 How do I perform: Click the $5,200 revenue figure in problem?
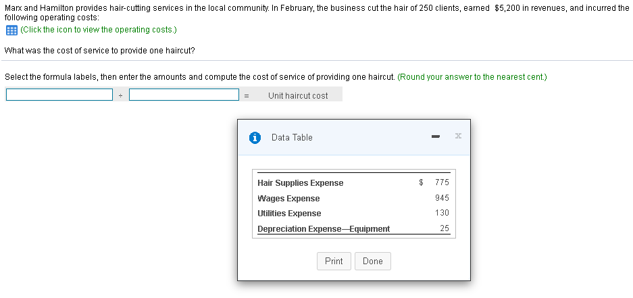click(x=507, y=8)
